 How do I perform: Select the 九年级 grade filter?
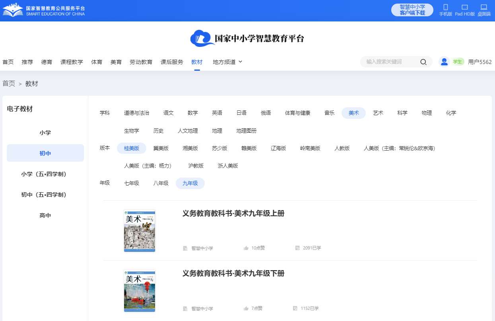pos(190,183)
